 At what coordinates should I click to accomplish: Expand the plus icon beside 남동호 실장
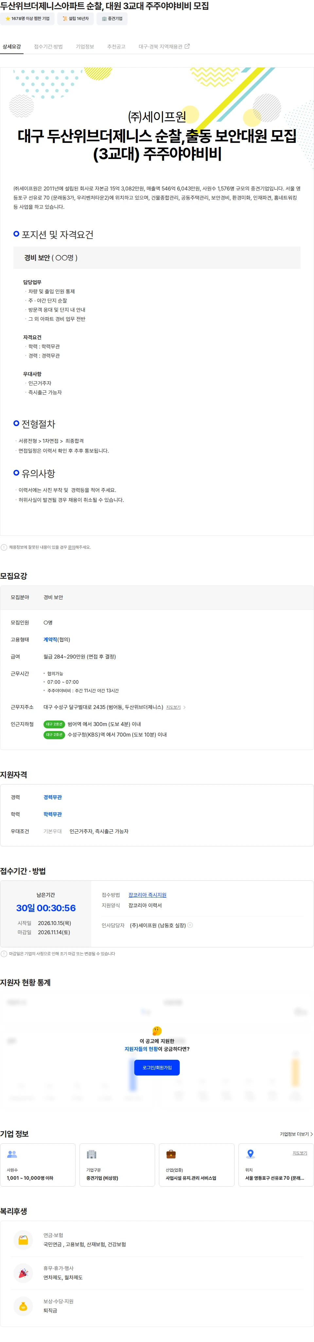pos(190,925)
